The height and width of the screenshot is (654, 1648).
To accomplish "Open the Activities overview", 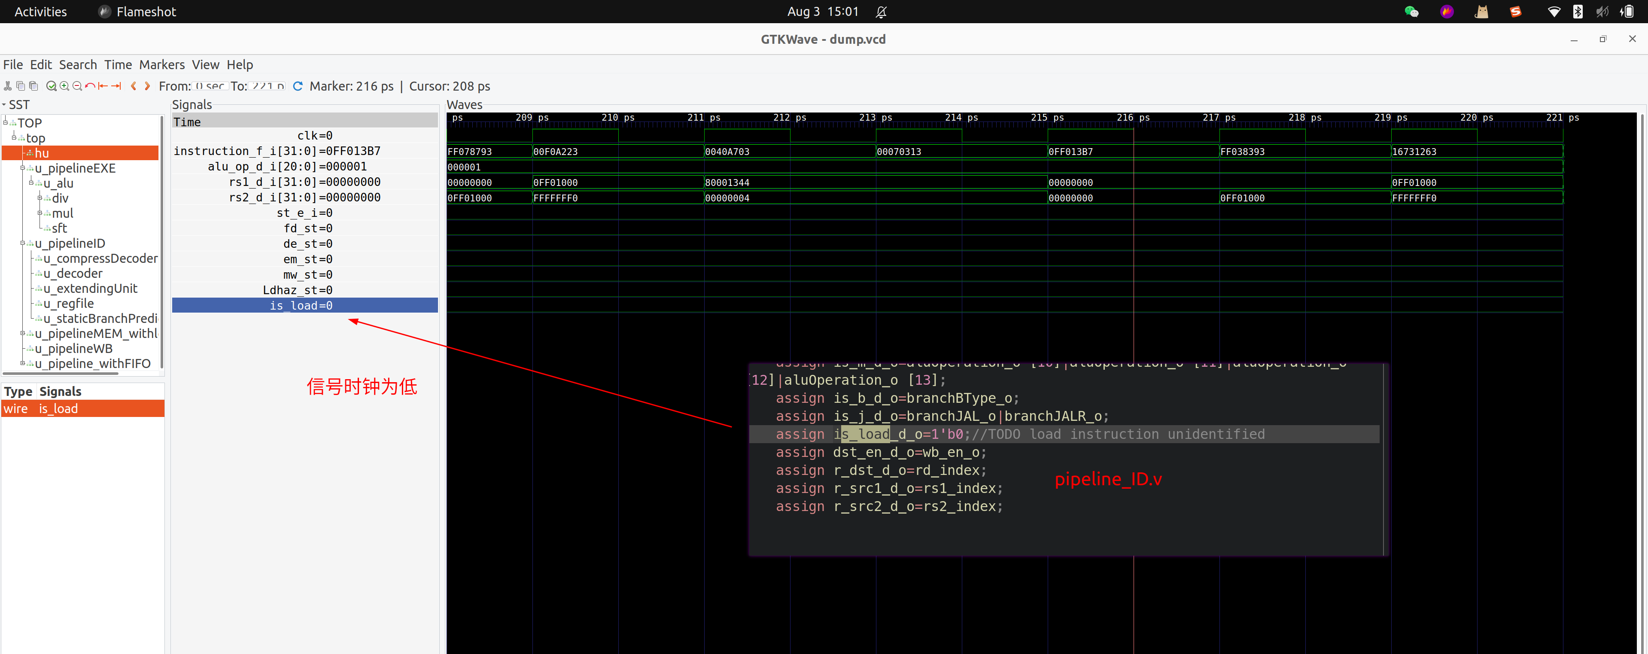I will (40, 12).
